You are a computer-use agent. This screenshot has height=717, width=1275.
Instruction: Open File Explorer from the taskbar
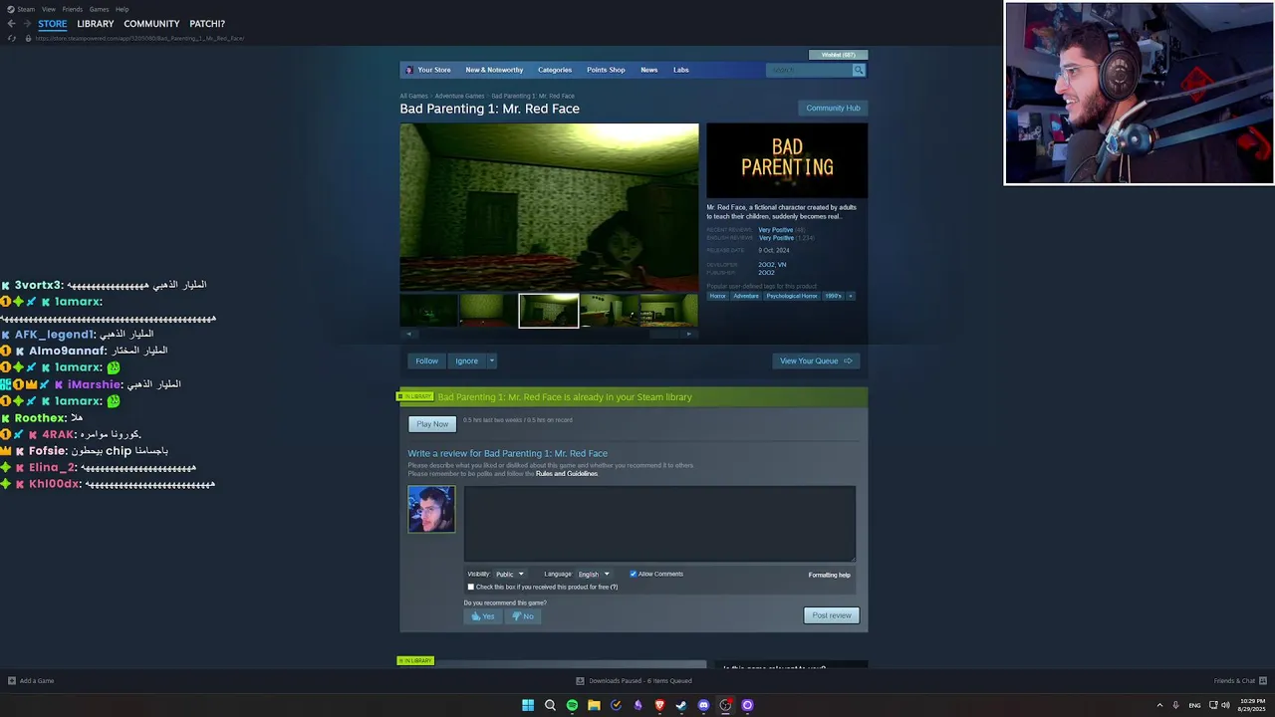tap(594, 705)
